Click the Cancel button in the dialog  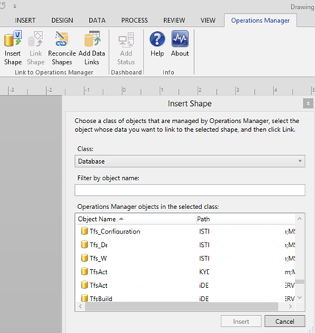tap(285, 321)
